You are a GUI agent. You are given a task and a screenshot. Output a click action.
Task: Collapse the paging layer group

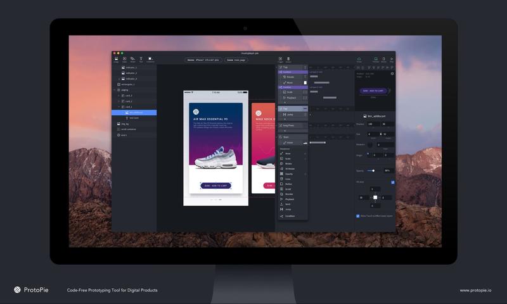point(115,89)
